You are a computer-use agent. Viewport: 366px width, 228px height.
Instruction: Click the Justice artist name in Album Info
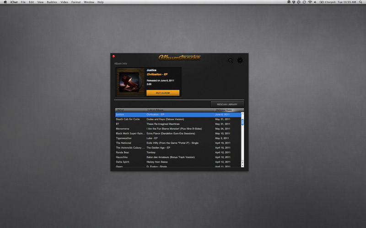(151, 70)
